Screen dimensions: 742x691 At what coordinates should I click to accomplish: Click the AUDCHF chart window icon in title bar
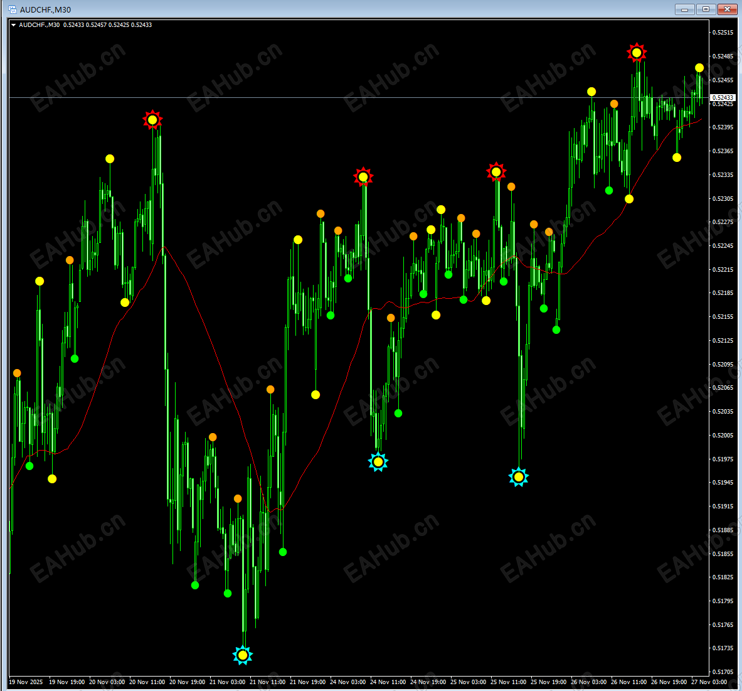13,9
